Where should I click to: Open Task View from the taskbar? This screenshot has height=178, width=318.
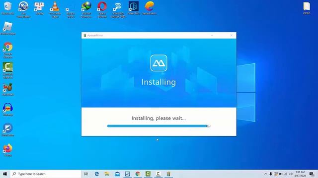tap(86, 174)
